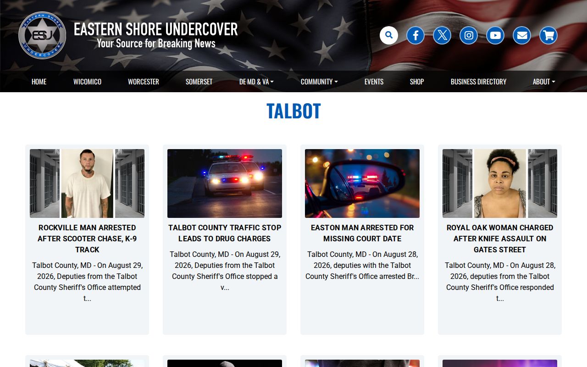Go to the YouTube channel icon
This screenshot has width=587, height=367.
[x=495, y=35]
